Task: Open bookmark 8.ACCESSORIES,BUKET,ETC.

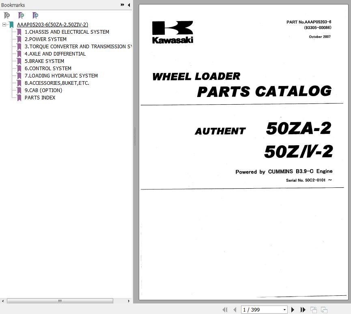Action: click(57, 83)
